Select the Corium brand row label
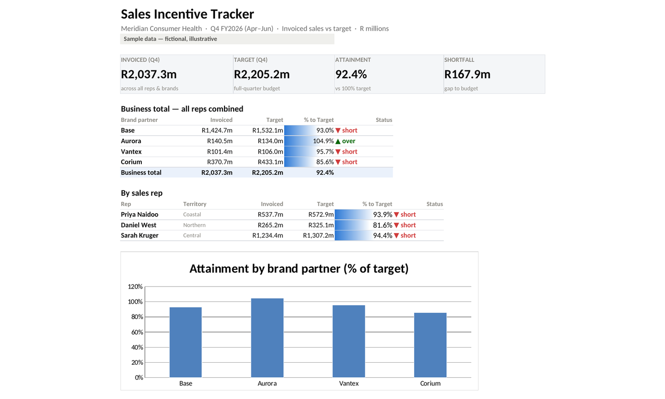The width and height of the screenshot is (665, 399). 131,162
